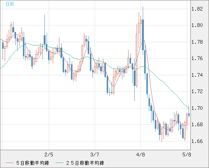Image resolution: width=209 pixels, height=168 pixels.
Task: Click the 1.68 price axis label
Action: click(197, 125)
